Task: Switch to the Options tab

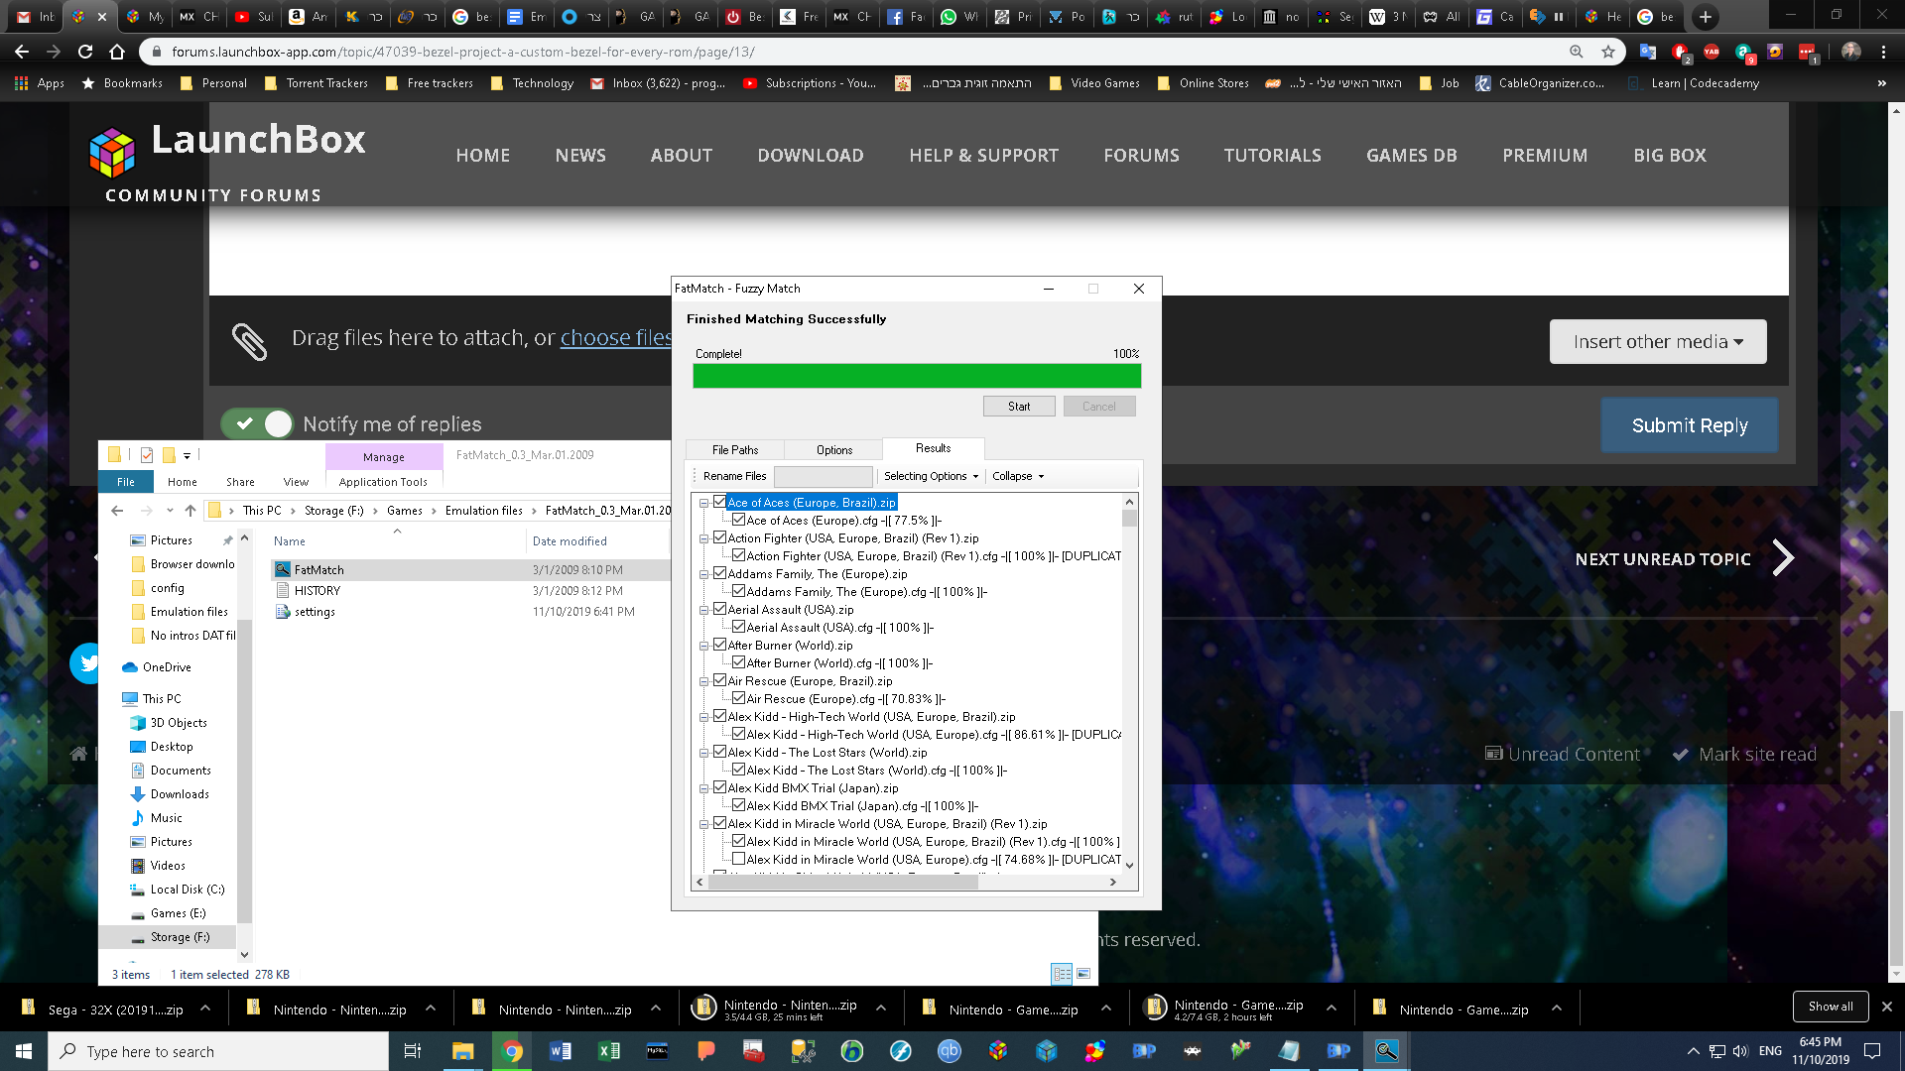Action: (x=833, y=450)
